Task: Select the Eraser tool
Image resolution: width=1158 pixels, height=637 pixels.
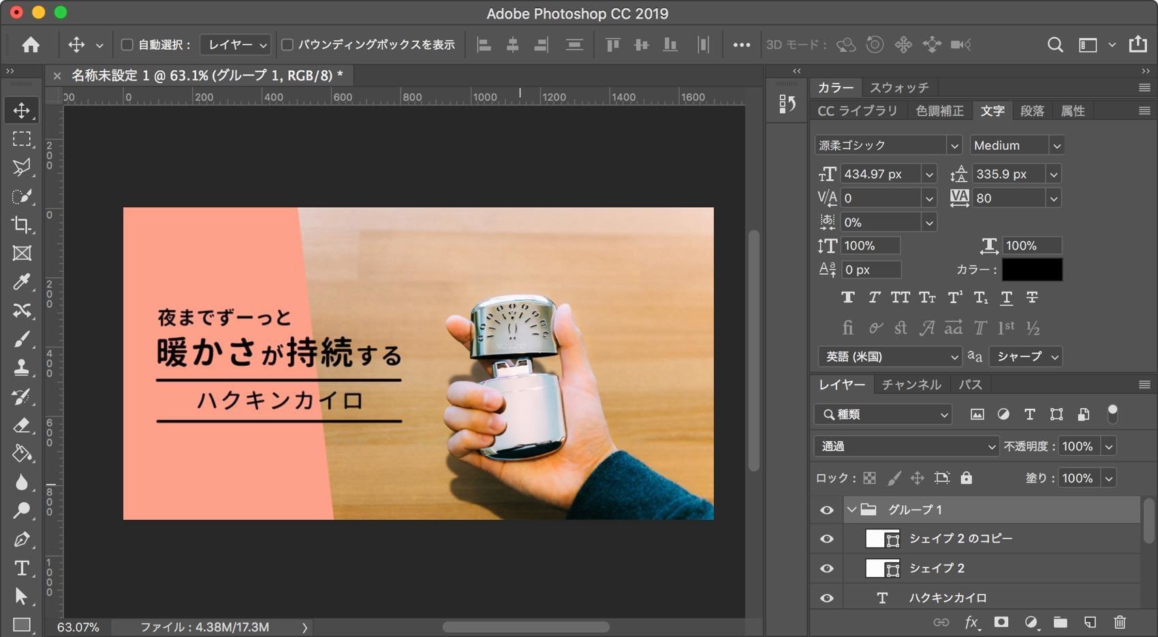Action: point(21,426)
